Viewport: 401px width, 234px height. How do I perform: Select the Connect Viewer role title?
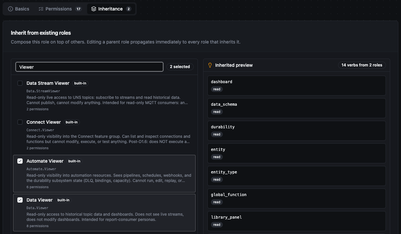point(44,122)
